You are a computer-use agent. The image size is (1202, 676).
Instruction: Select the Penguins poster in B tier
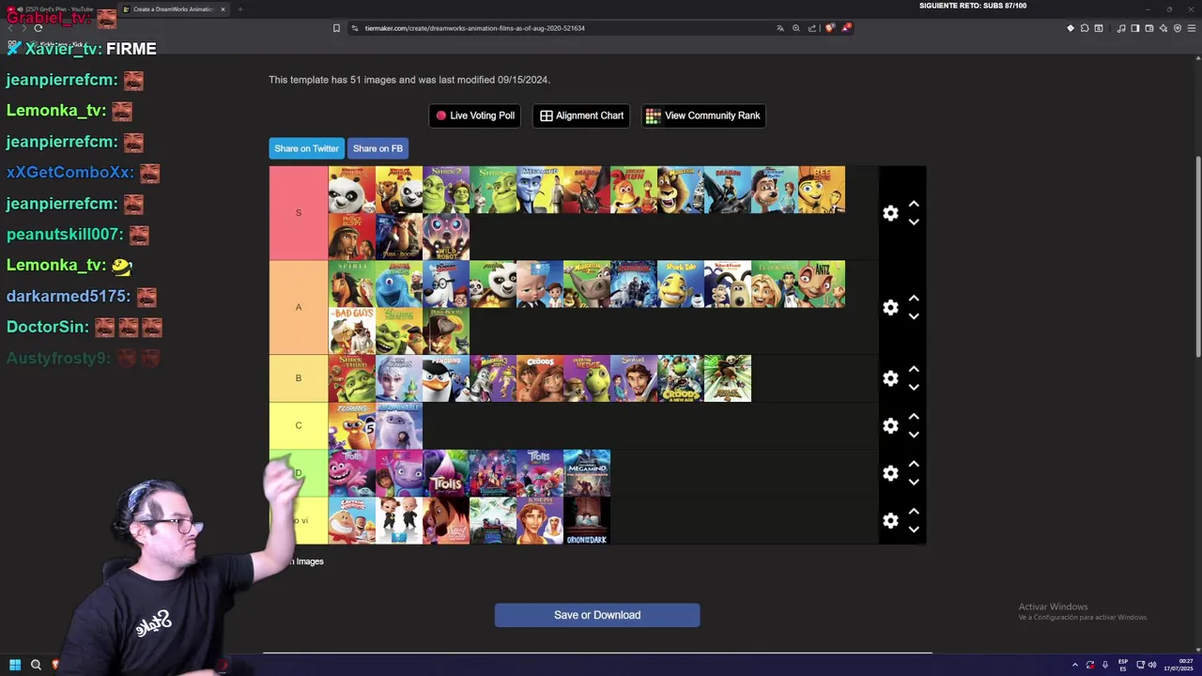pyautogui.click(x=446, y=378)
